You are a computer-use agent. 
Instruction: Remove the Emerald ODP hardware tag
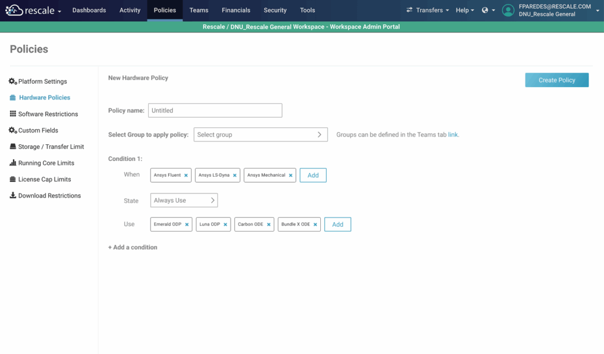click(x=187, y=224)
